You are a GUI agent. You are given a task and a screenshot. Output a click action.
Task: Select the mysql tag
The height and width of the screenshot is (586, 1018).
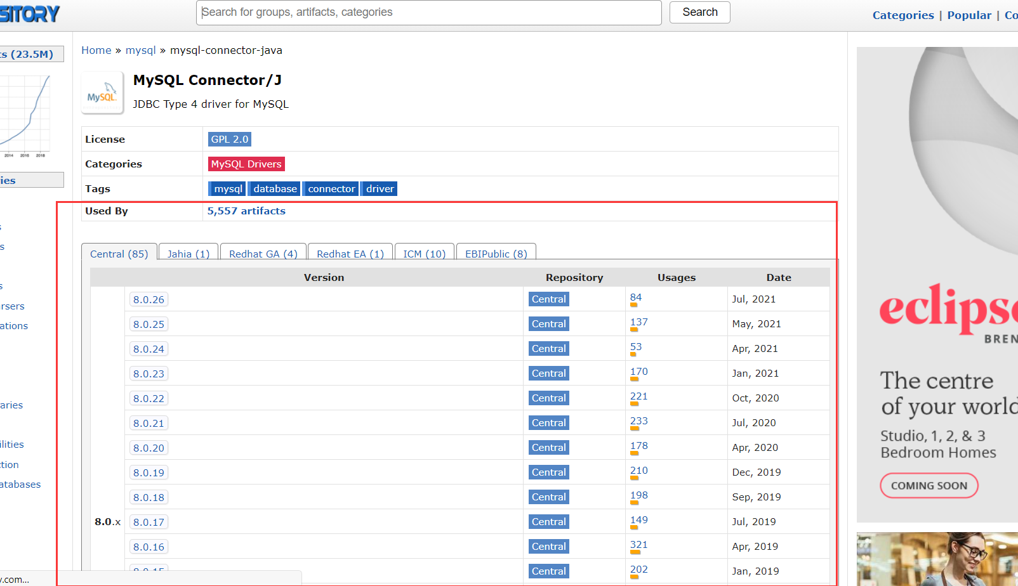pos(228,188)
